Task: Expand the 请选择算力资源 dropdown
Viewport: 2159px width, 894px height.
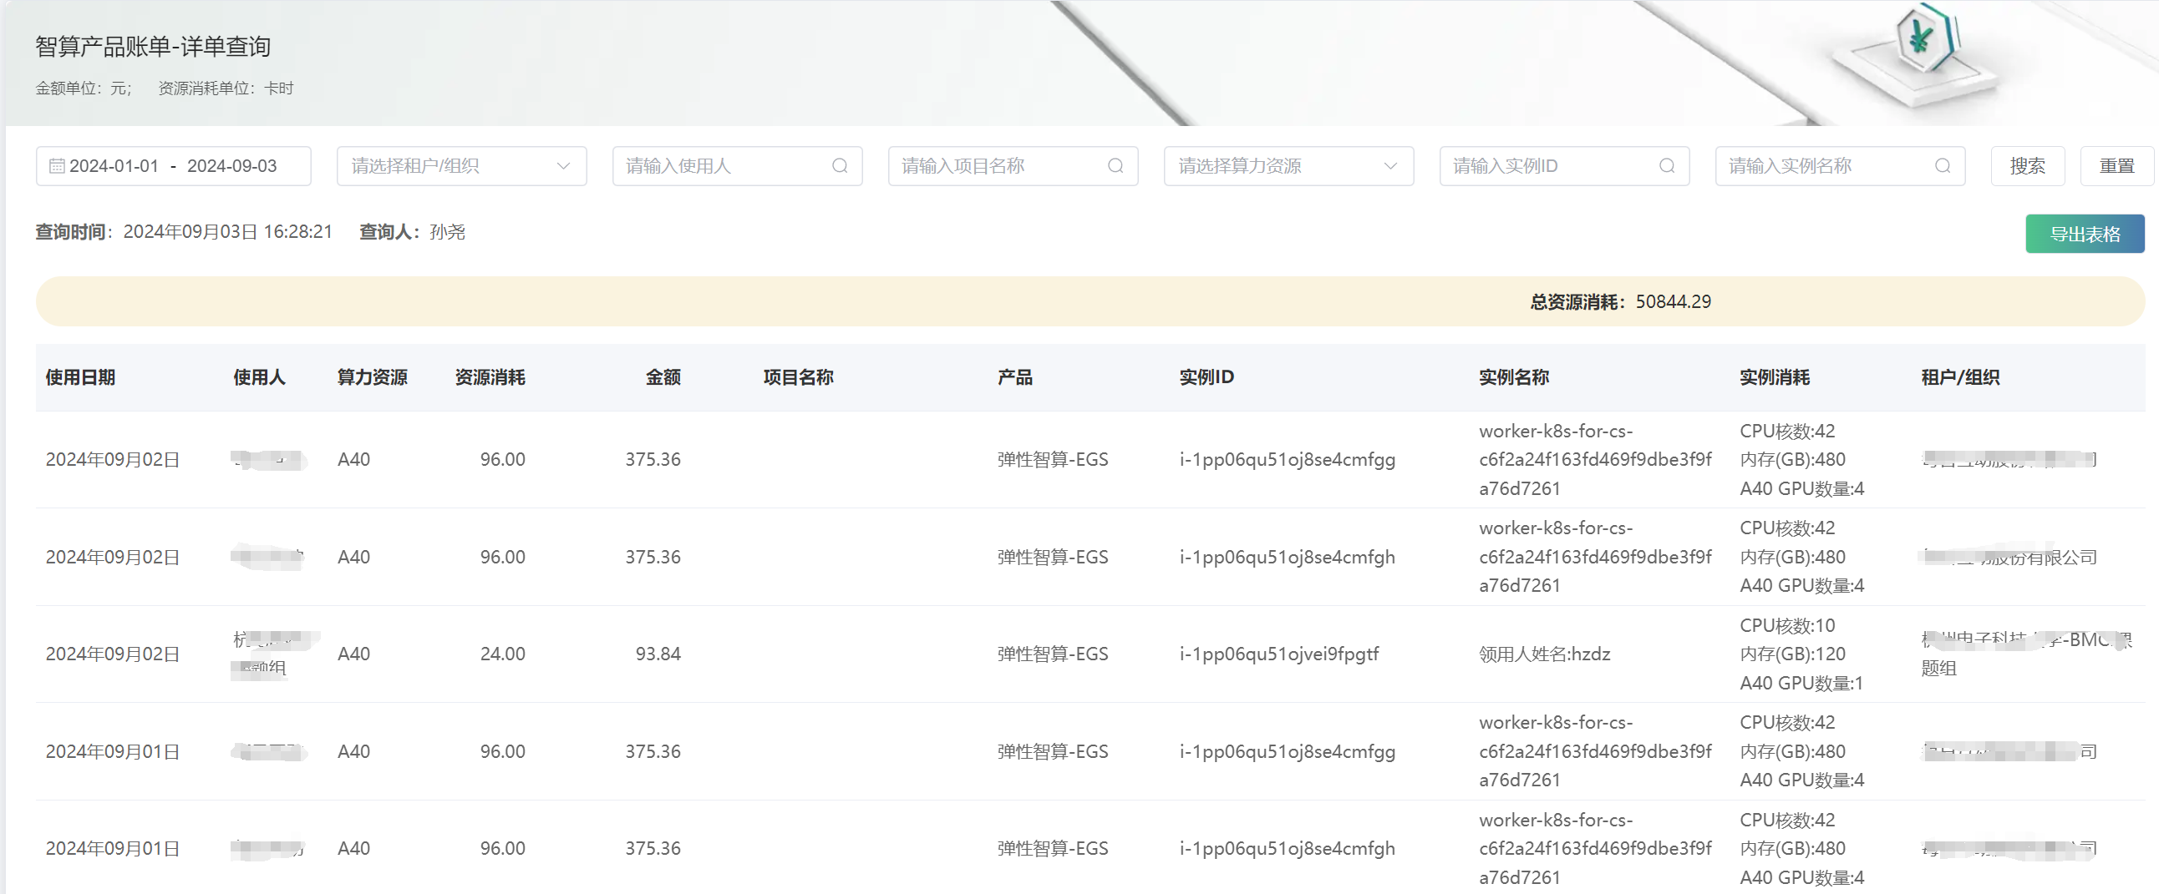Action: pyautogui.click(x=1288, y=166)
